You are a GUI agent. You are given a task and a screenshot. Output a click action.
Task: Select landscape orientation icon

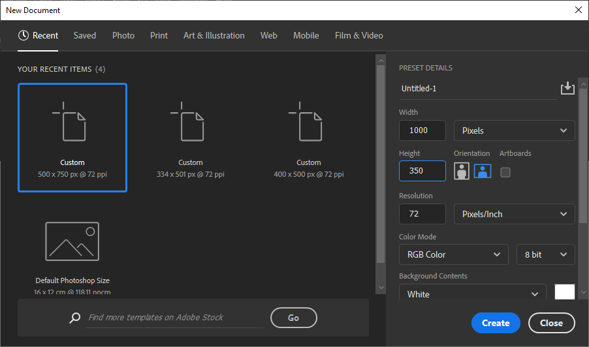point(483,172)
